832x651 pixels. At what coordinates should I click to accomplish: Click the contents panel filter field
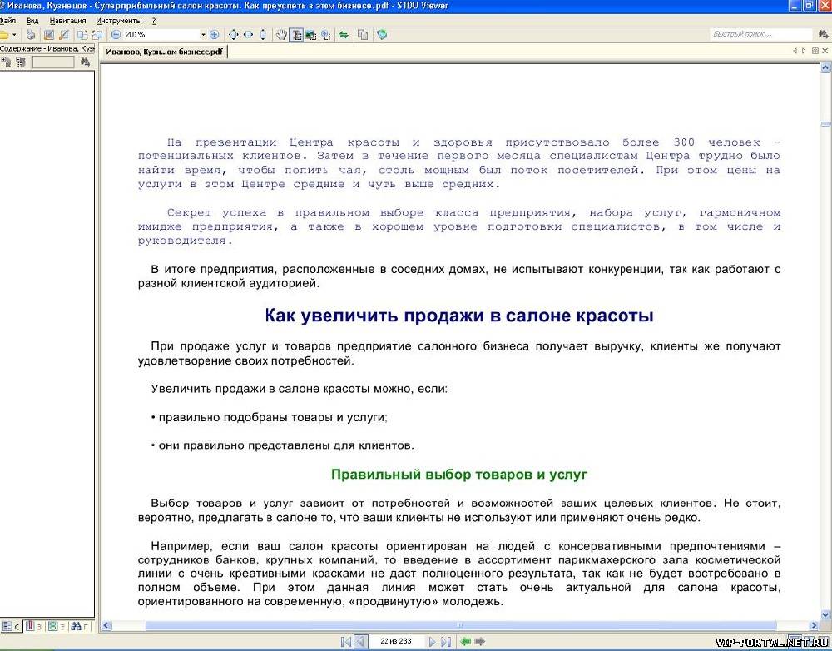53,62
